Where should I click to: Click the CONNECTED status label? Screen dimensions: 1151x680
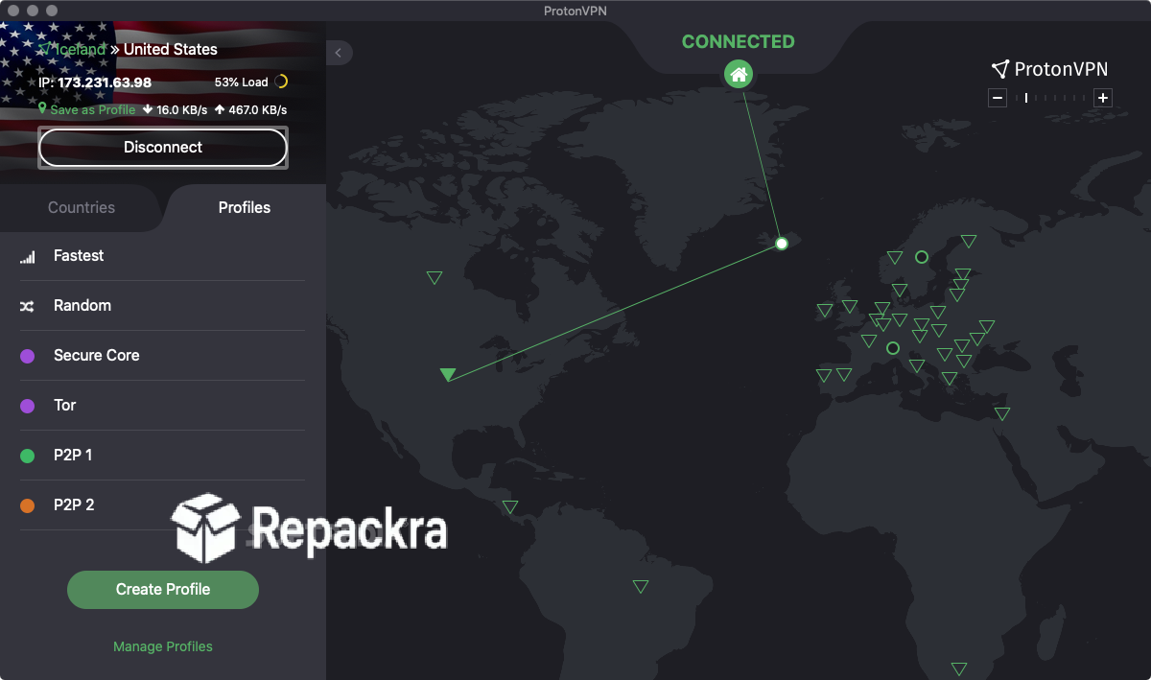(738, 41)
